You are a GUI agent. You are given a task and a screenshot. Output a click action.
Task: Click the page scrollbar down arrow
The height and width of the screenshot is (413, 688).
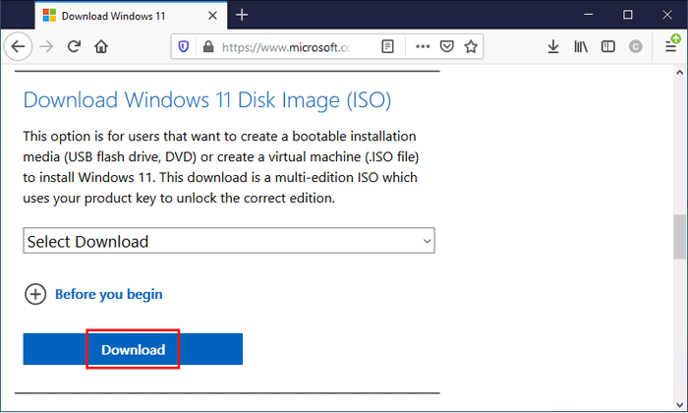click(680, 404)
